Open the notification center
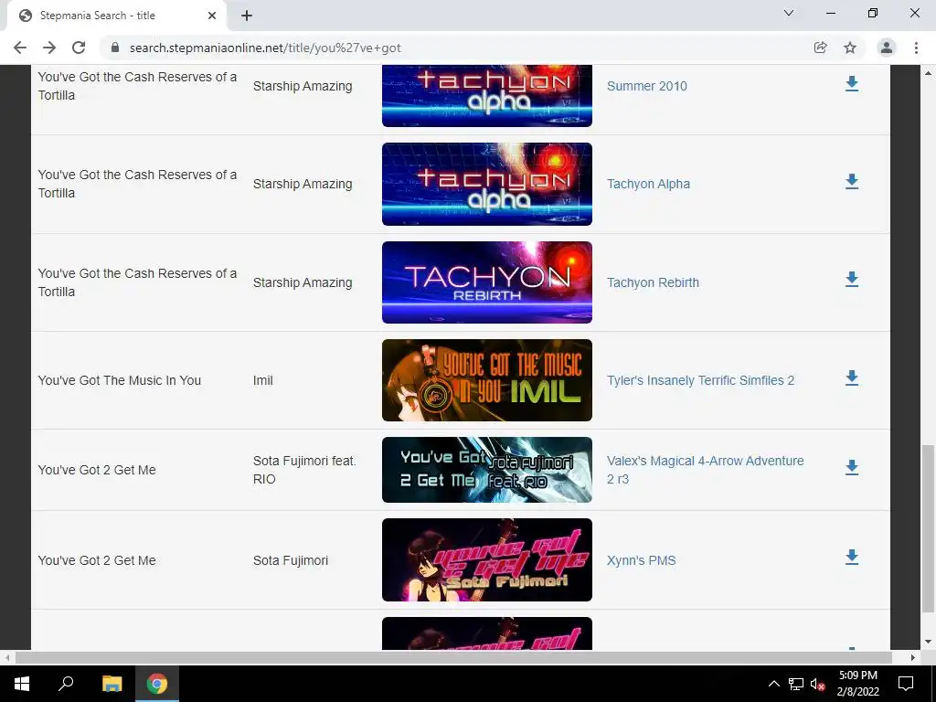Screen dimensions: 936x702 click(x=906, y=684)
